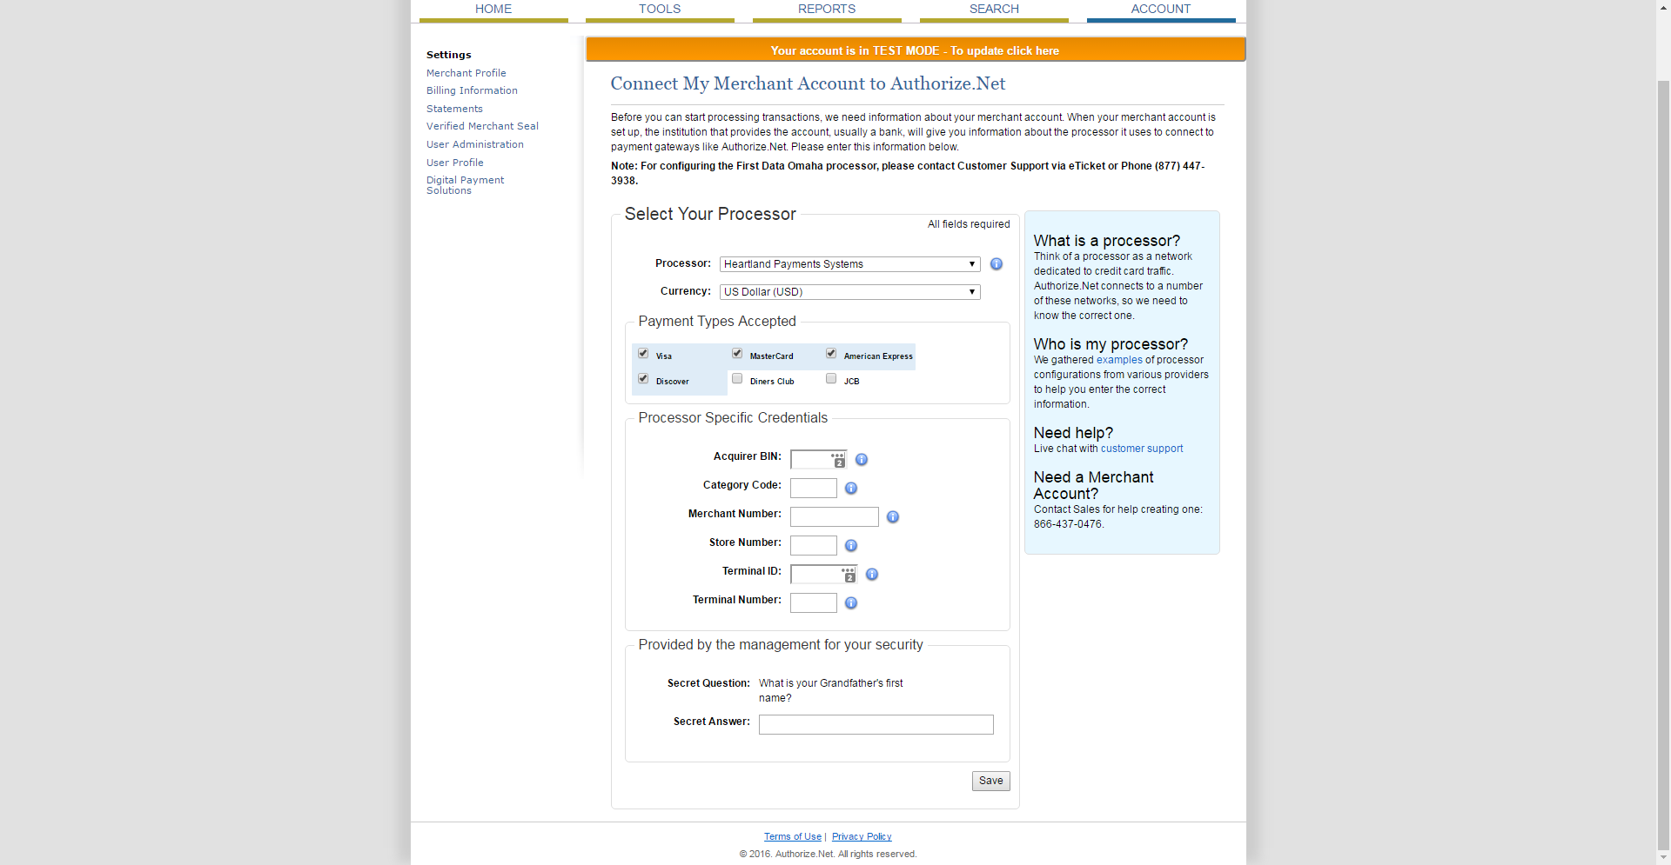This screenshot has width=1671, height=865.
Task: Click the page scrollbar up arrow
Action: point(1663,7)
